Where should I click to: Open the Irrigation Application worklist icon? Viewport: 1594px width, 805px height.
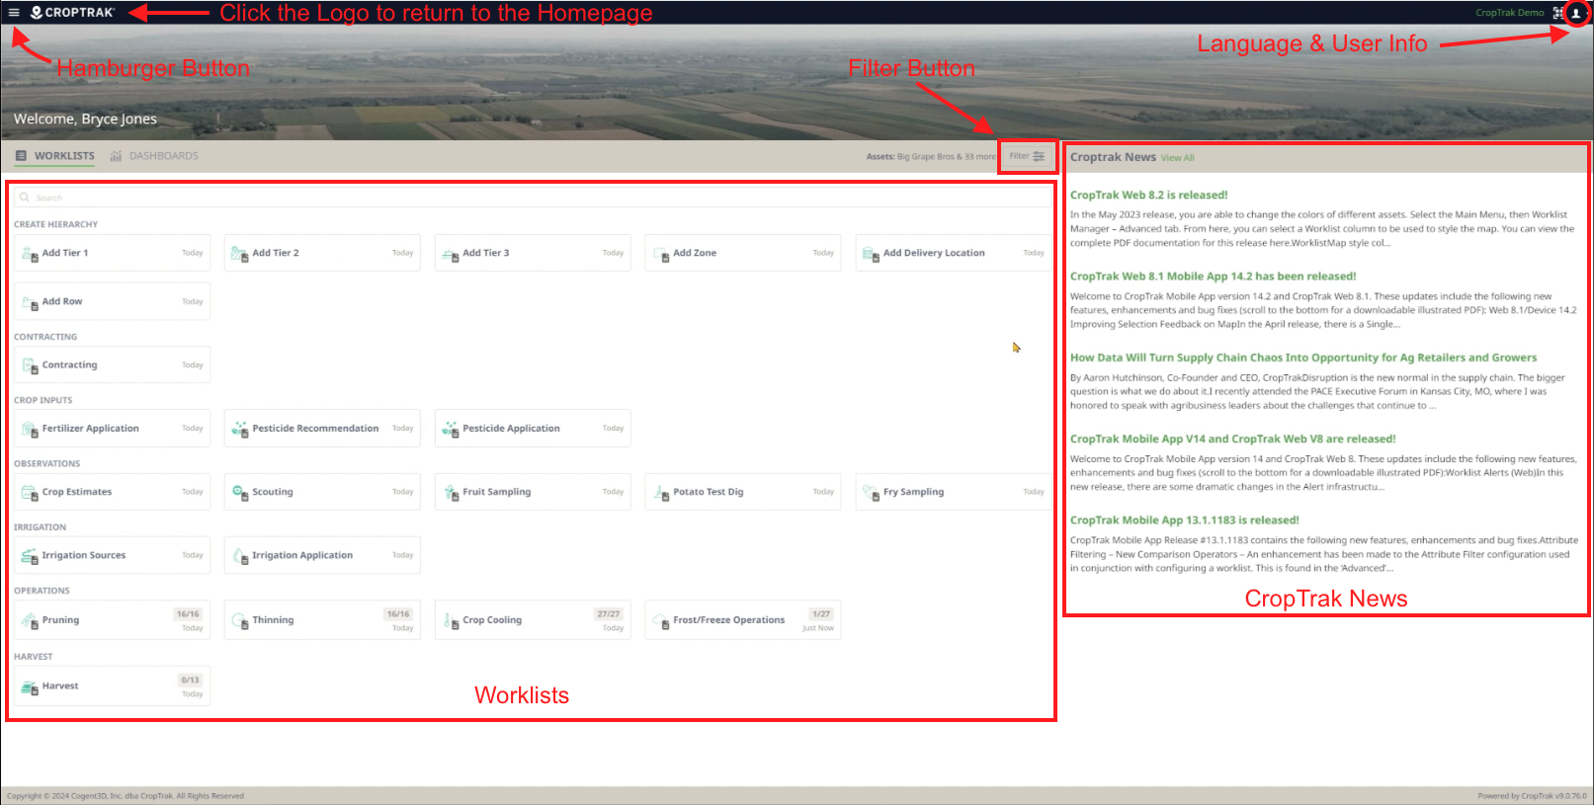click(240, 556)
